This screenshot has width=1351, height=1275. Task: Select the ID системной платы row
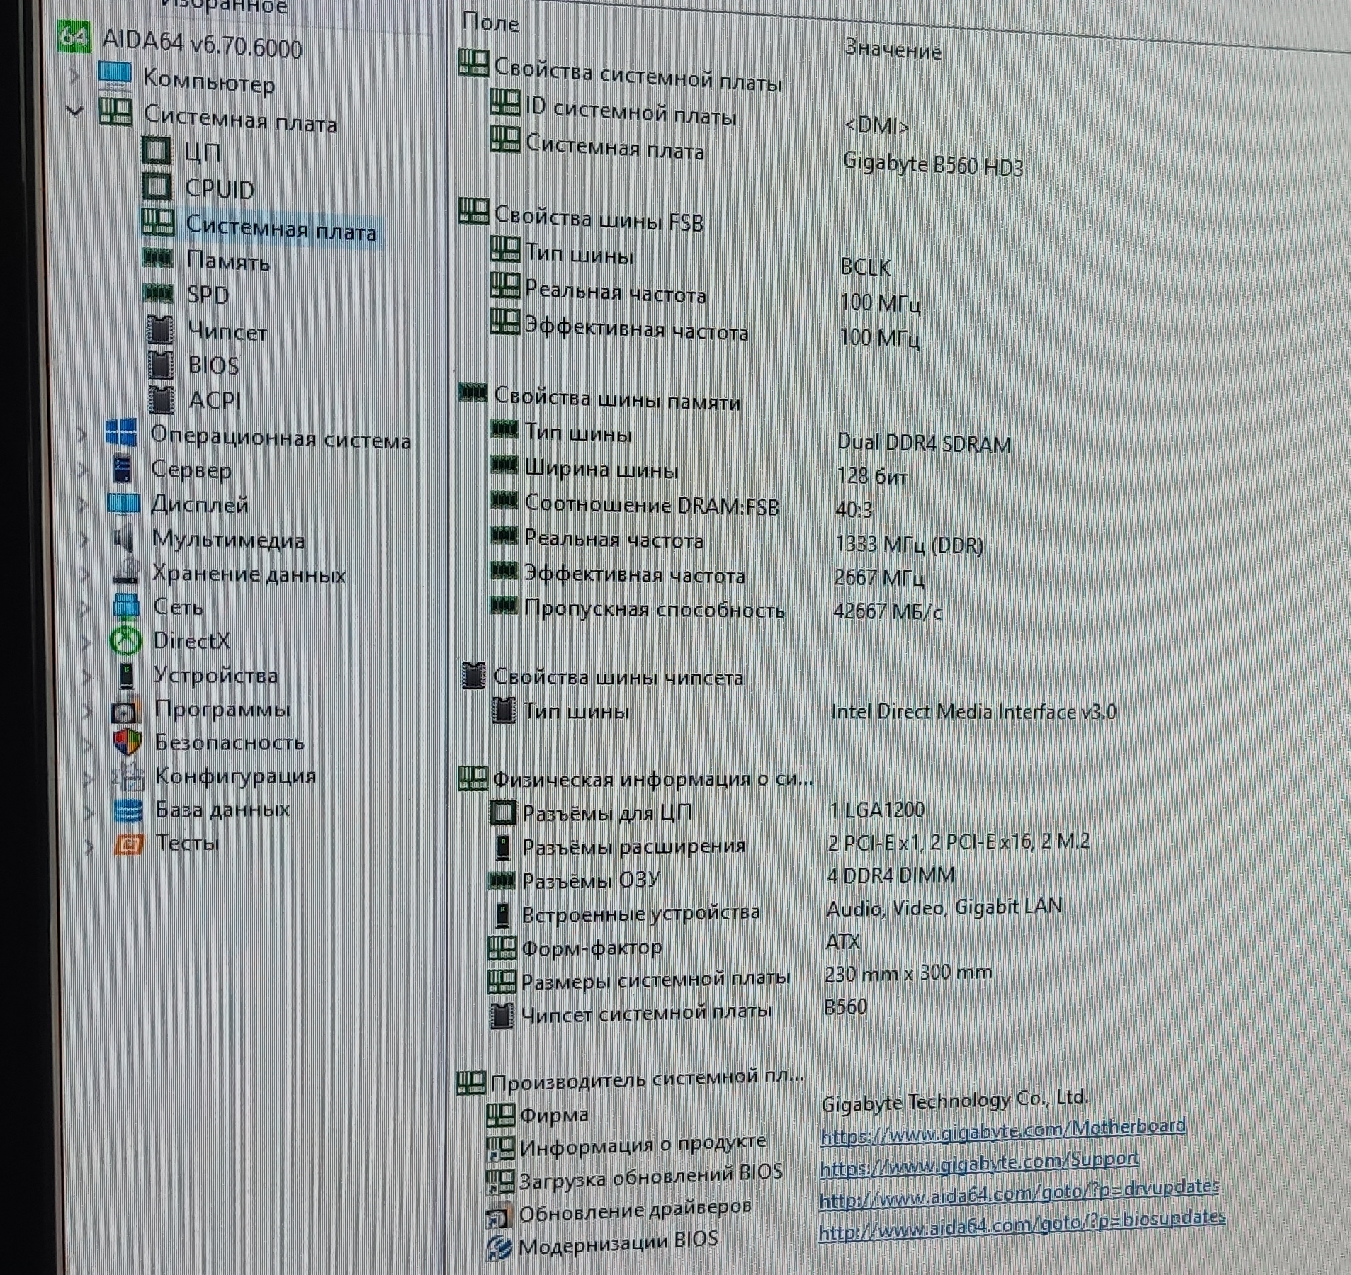631,111
